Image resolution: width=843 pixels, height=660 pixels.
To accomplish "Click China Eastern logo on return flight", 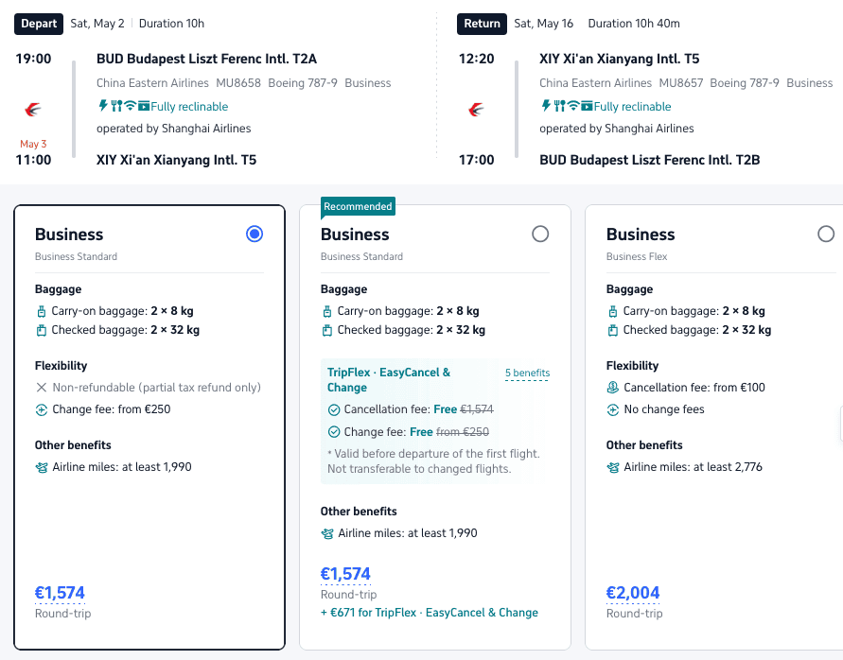I will pyautogui.click(x=476, y=111).
